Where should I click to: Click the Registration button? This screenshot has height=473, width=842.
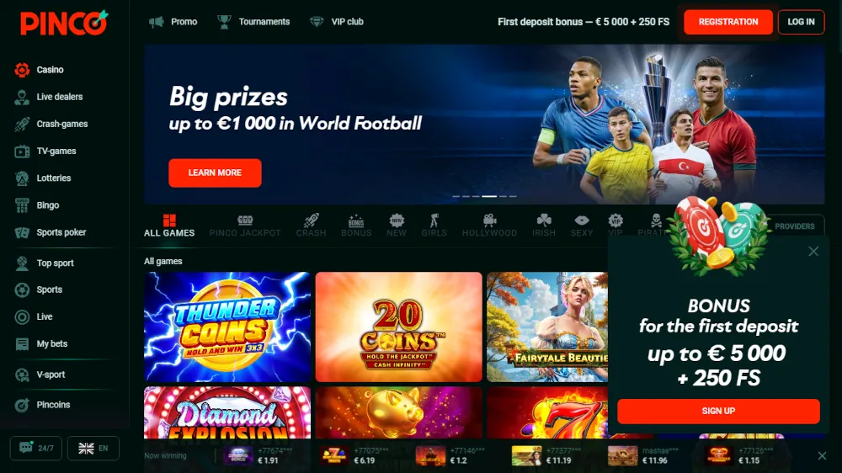click(728, 22)
